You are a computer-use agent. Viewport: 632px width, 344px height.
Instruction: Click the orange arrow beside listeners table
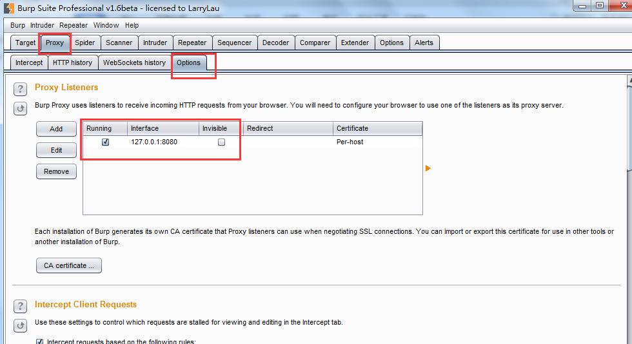point(428,168)
